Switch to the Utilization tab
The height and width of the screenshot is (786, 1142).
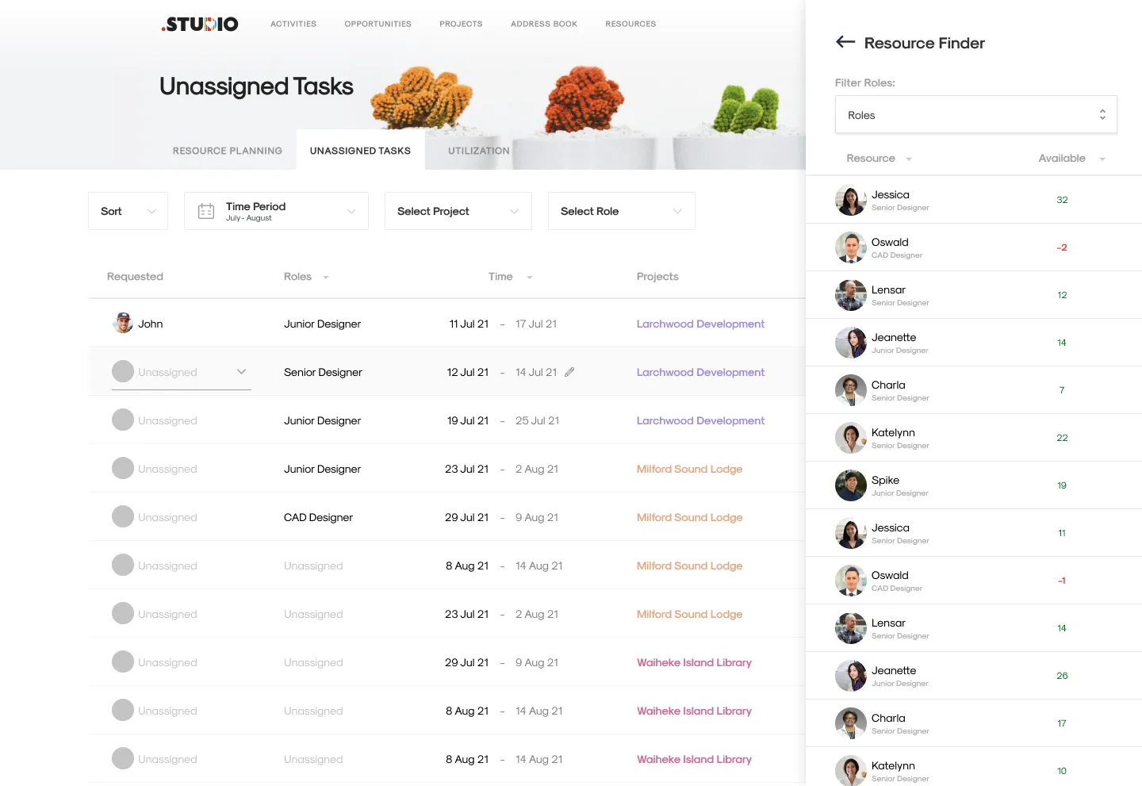478,151
